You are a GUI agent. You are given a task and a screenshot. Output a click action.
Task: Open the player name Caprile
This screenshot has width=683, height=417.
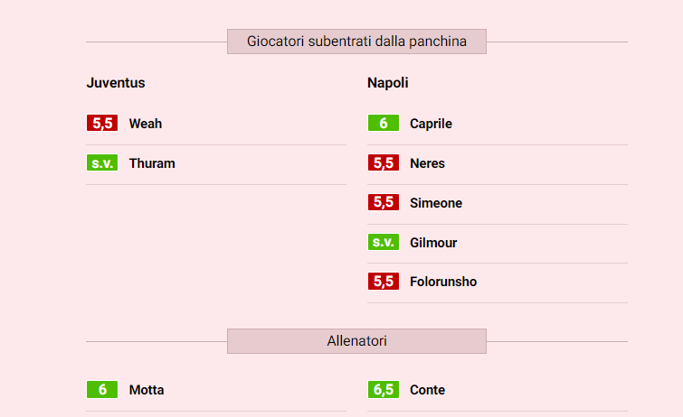click(x=431, y=124)
